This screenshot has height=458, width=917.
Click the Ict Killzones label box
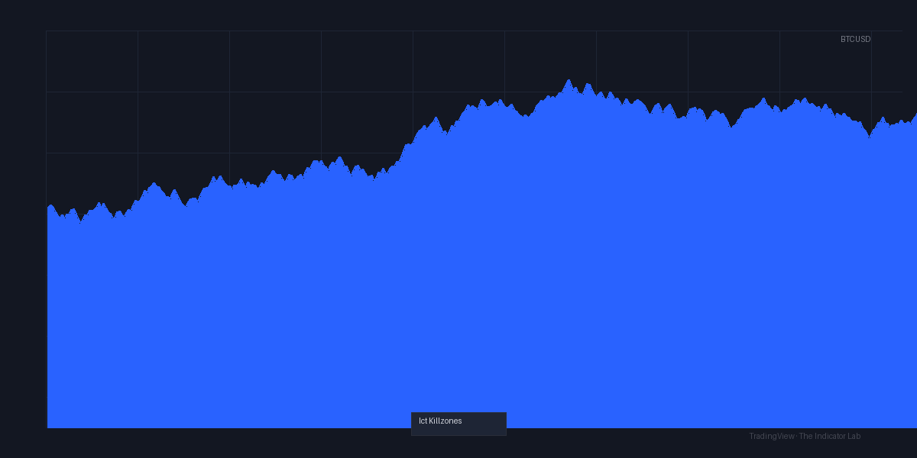(458, 424)
